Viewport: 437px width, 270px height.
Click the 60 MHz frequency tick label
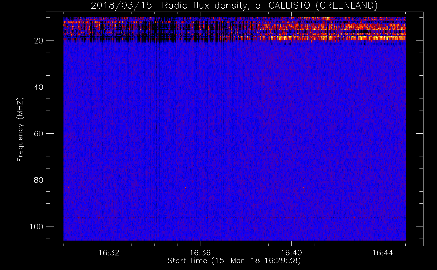pyautogui.click(x=39, y=134)
